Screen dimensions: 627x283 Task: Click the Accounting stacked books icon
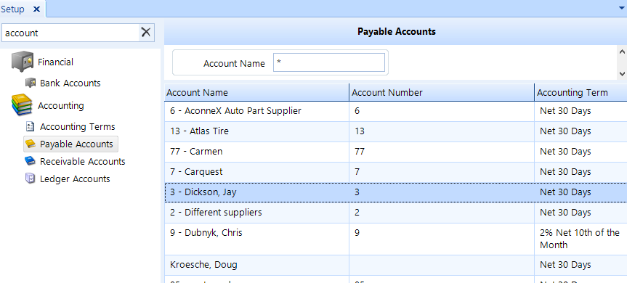point(22,105)
